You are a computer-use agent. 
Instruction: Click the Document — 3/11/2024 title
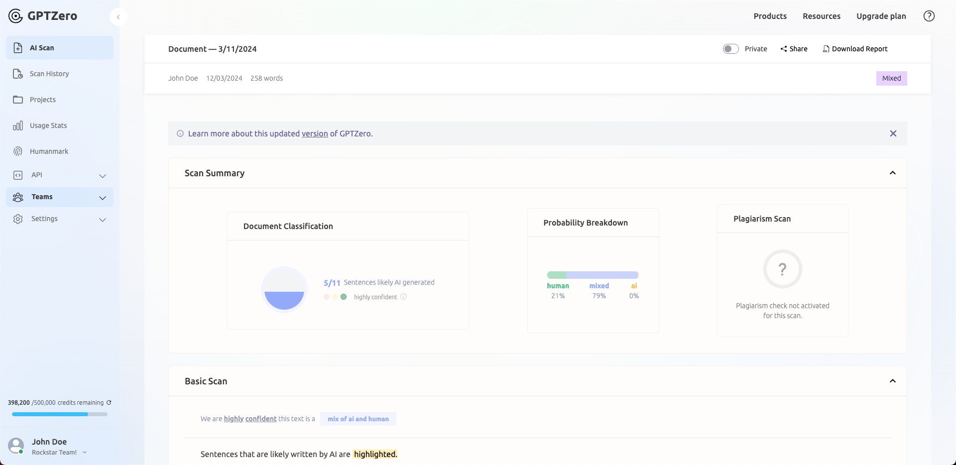(213, 49)
